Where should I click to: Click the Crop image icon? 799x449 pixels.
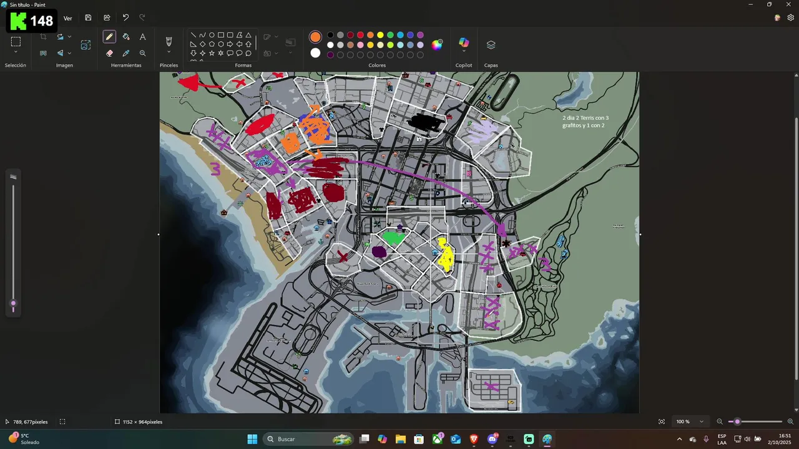click(43, 37)
